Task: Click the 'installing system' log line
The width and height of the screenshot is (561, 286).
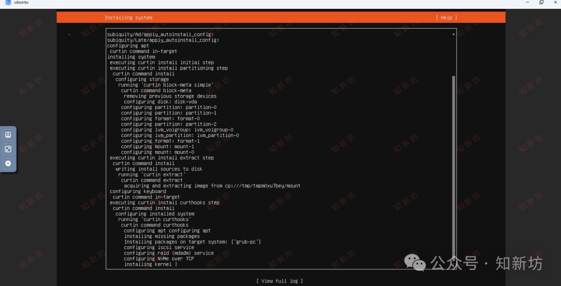Action: [x=131, y=57]
